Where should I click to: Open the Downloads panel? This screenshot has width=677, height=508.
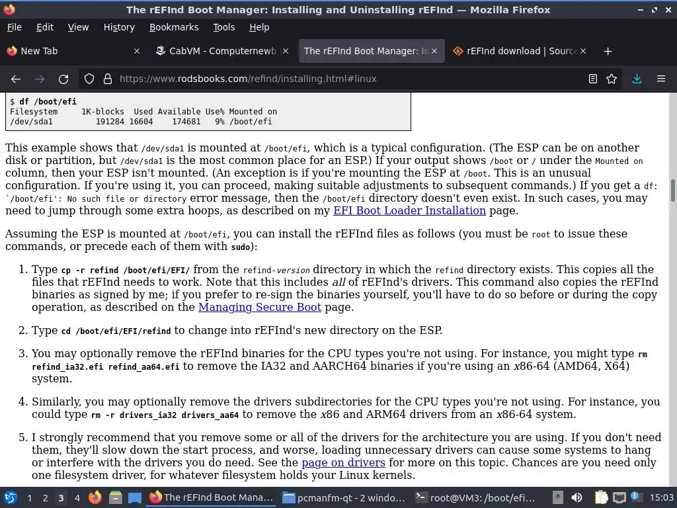[x=637, y=79]
